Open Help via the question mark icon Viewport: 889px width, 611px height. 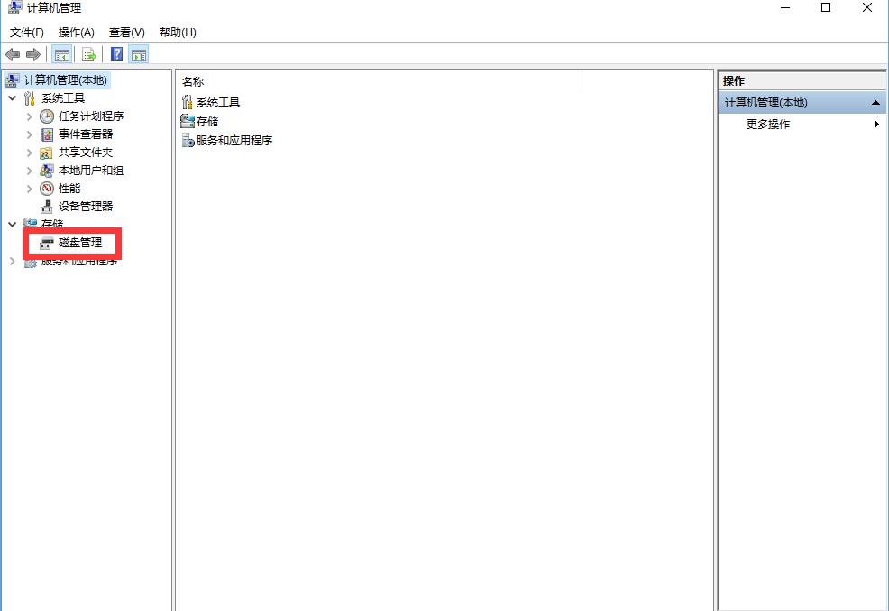[x=117, y=54]
